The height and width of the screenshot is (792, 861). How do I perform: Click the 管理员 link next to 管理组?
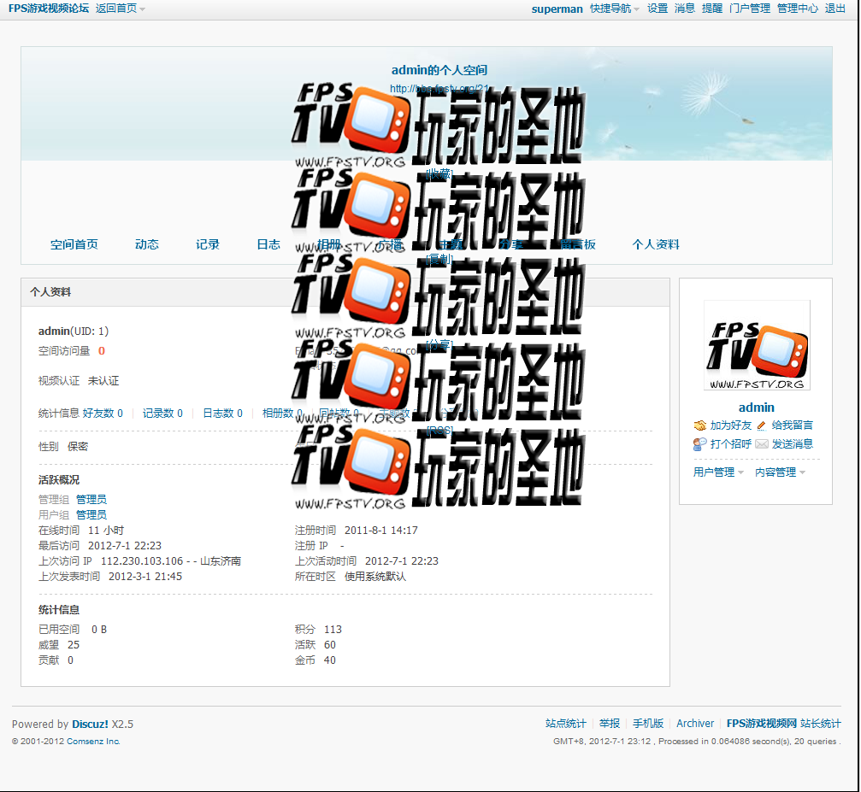point(91,500)
